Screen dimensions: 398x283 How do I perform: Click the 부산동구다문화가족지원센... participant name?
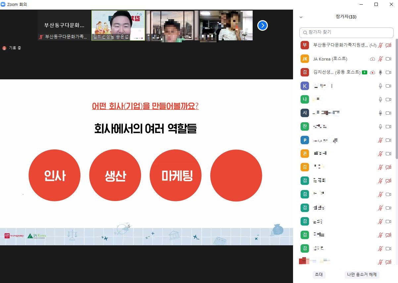tap(341, 45)
